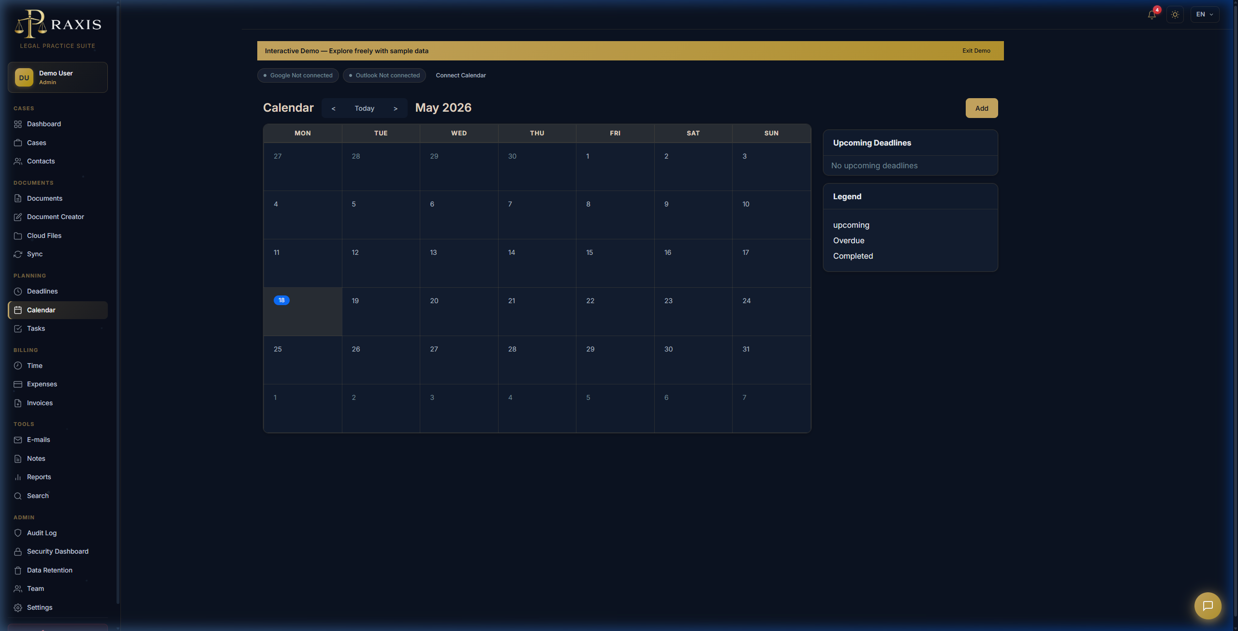This screenshot has width=1238, height=631.
Task: Click the Notes page icon
Action: (18, 459)
